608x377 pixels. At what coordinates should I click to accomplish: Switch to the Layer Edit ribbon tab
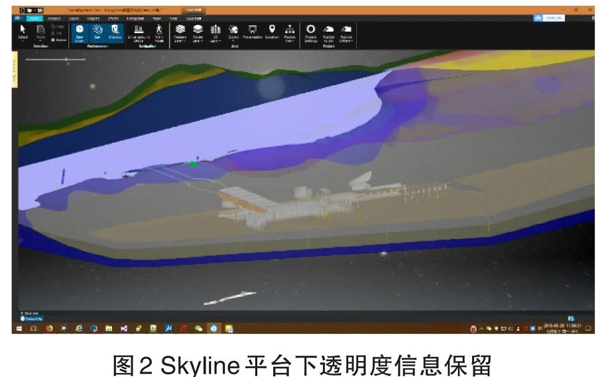pos(193,18)
